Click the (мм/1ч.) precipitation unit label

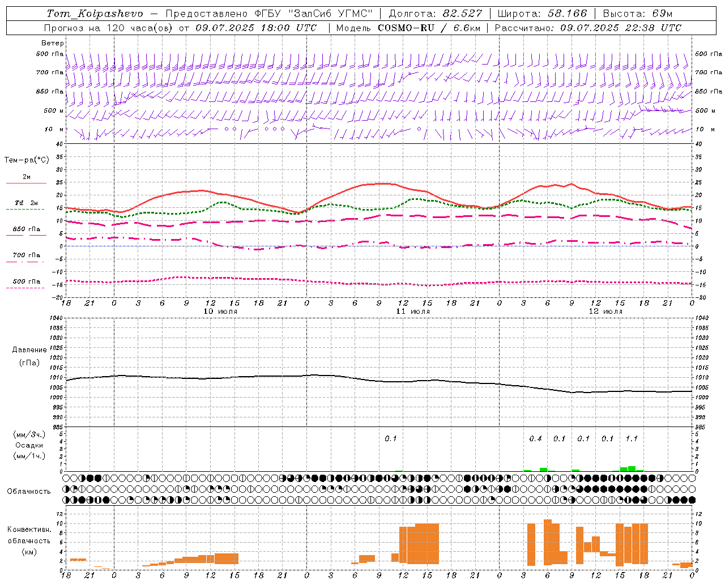(x=29, y=457)
